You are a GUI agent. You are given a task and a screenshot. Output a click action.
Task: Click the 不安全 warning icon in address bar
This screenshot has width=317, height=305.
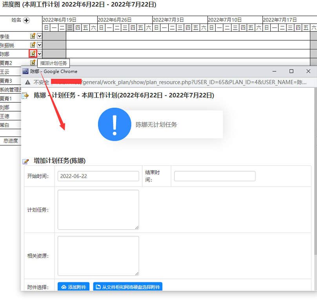pyautogui.click(x=27, y=82)
